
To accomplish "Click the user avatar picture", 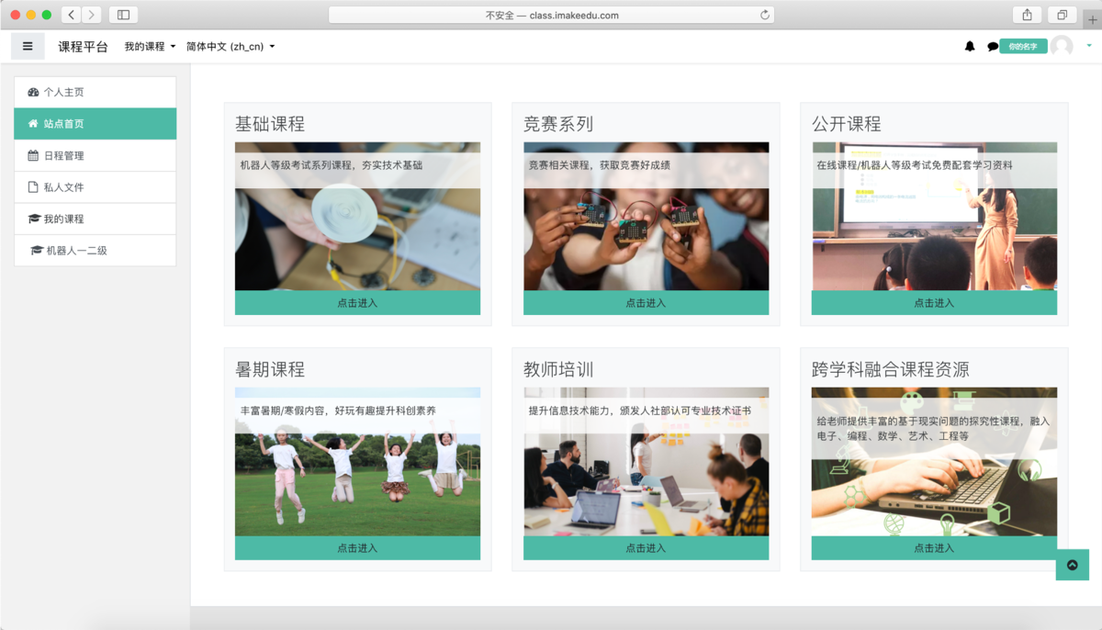I will [1062, 46].
